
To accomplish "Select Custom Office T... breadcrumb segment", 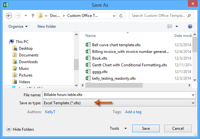I will (83, 16).
